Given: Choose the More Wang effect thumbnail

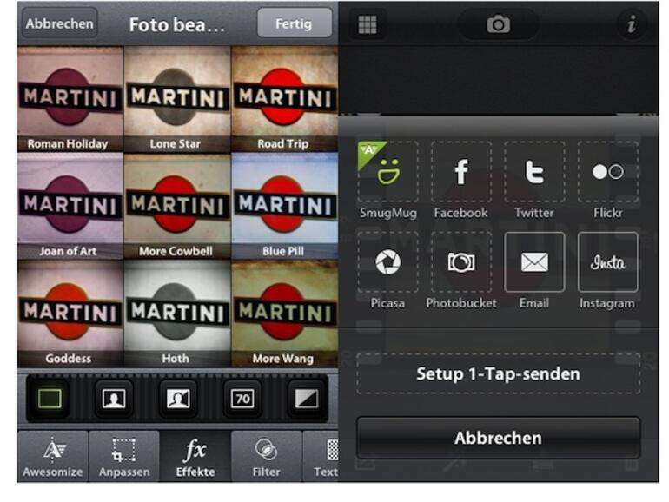Looking at the screenshot, I should (x=285, y=314).
